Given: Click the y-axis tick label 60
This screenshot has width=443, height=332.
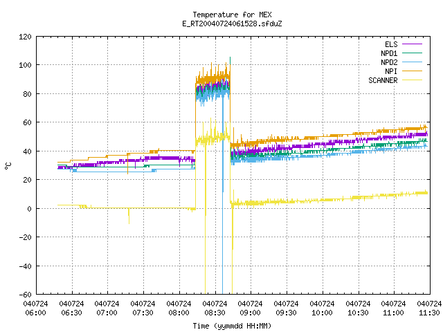Looking at the screenshot, I should (x=27, y=122).
